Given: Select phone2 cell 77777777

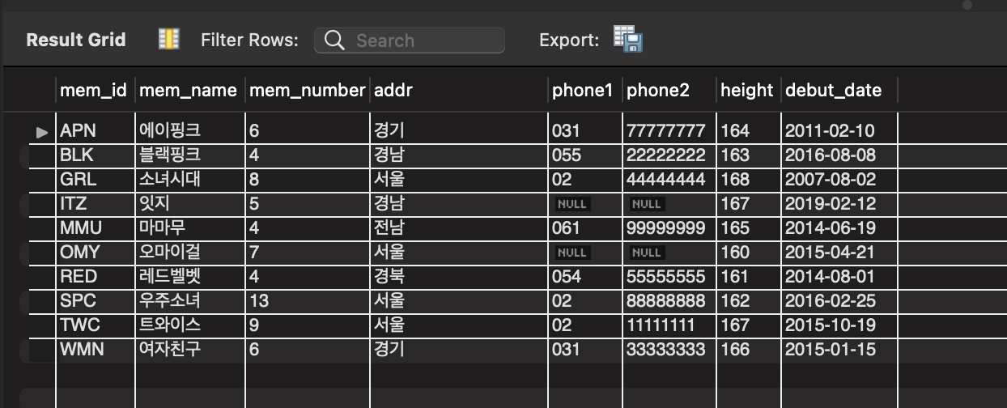Looking at the screenshot, I should [x=669, y=130].
